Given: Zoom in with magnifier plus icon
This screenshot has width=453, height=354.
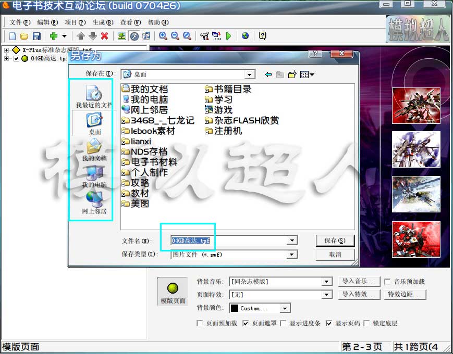Looking at the screenshot, I should [x=163, y=36].
